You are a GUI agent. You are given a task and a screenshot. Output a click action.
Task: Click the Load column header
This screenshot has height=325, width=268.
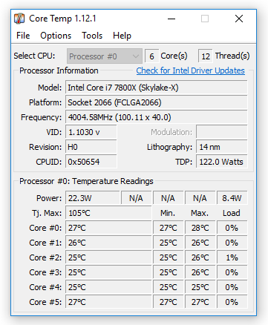coord(232,213)
